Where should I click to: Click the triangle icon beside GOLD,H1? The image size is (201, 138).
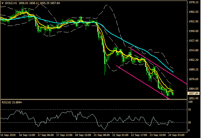point(2,3)
